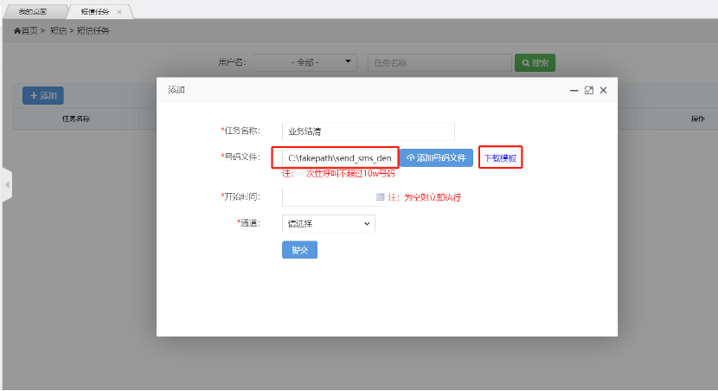This screenshot has width=718, height=391.
Task: Click the 添加号码文件 upload button
Action: (436, 158)
